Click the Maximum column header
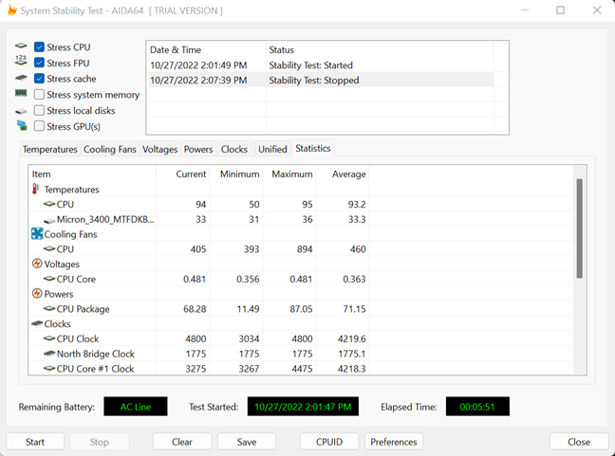This screenshot has width=615, height=456. (x=289, y=173)
